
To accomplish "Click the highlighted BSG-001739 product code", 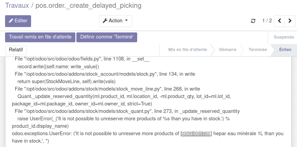I will coord(196,133).
